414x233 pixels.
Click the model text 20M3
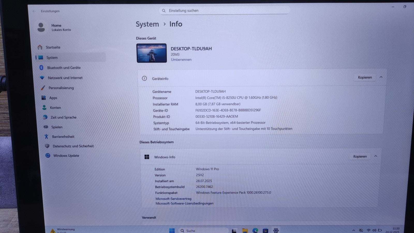175,54
